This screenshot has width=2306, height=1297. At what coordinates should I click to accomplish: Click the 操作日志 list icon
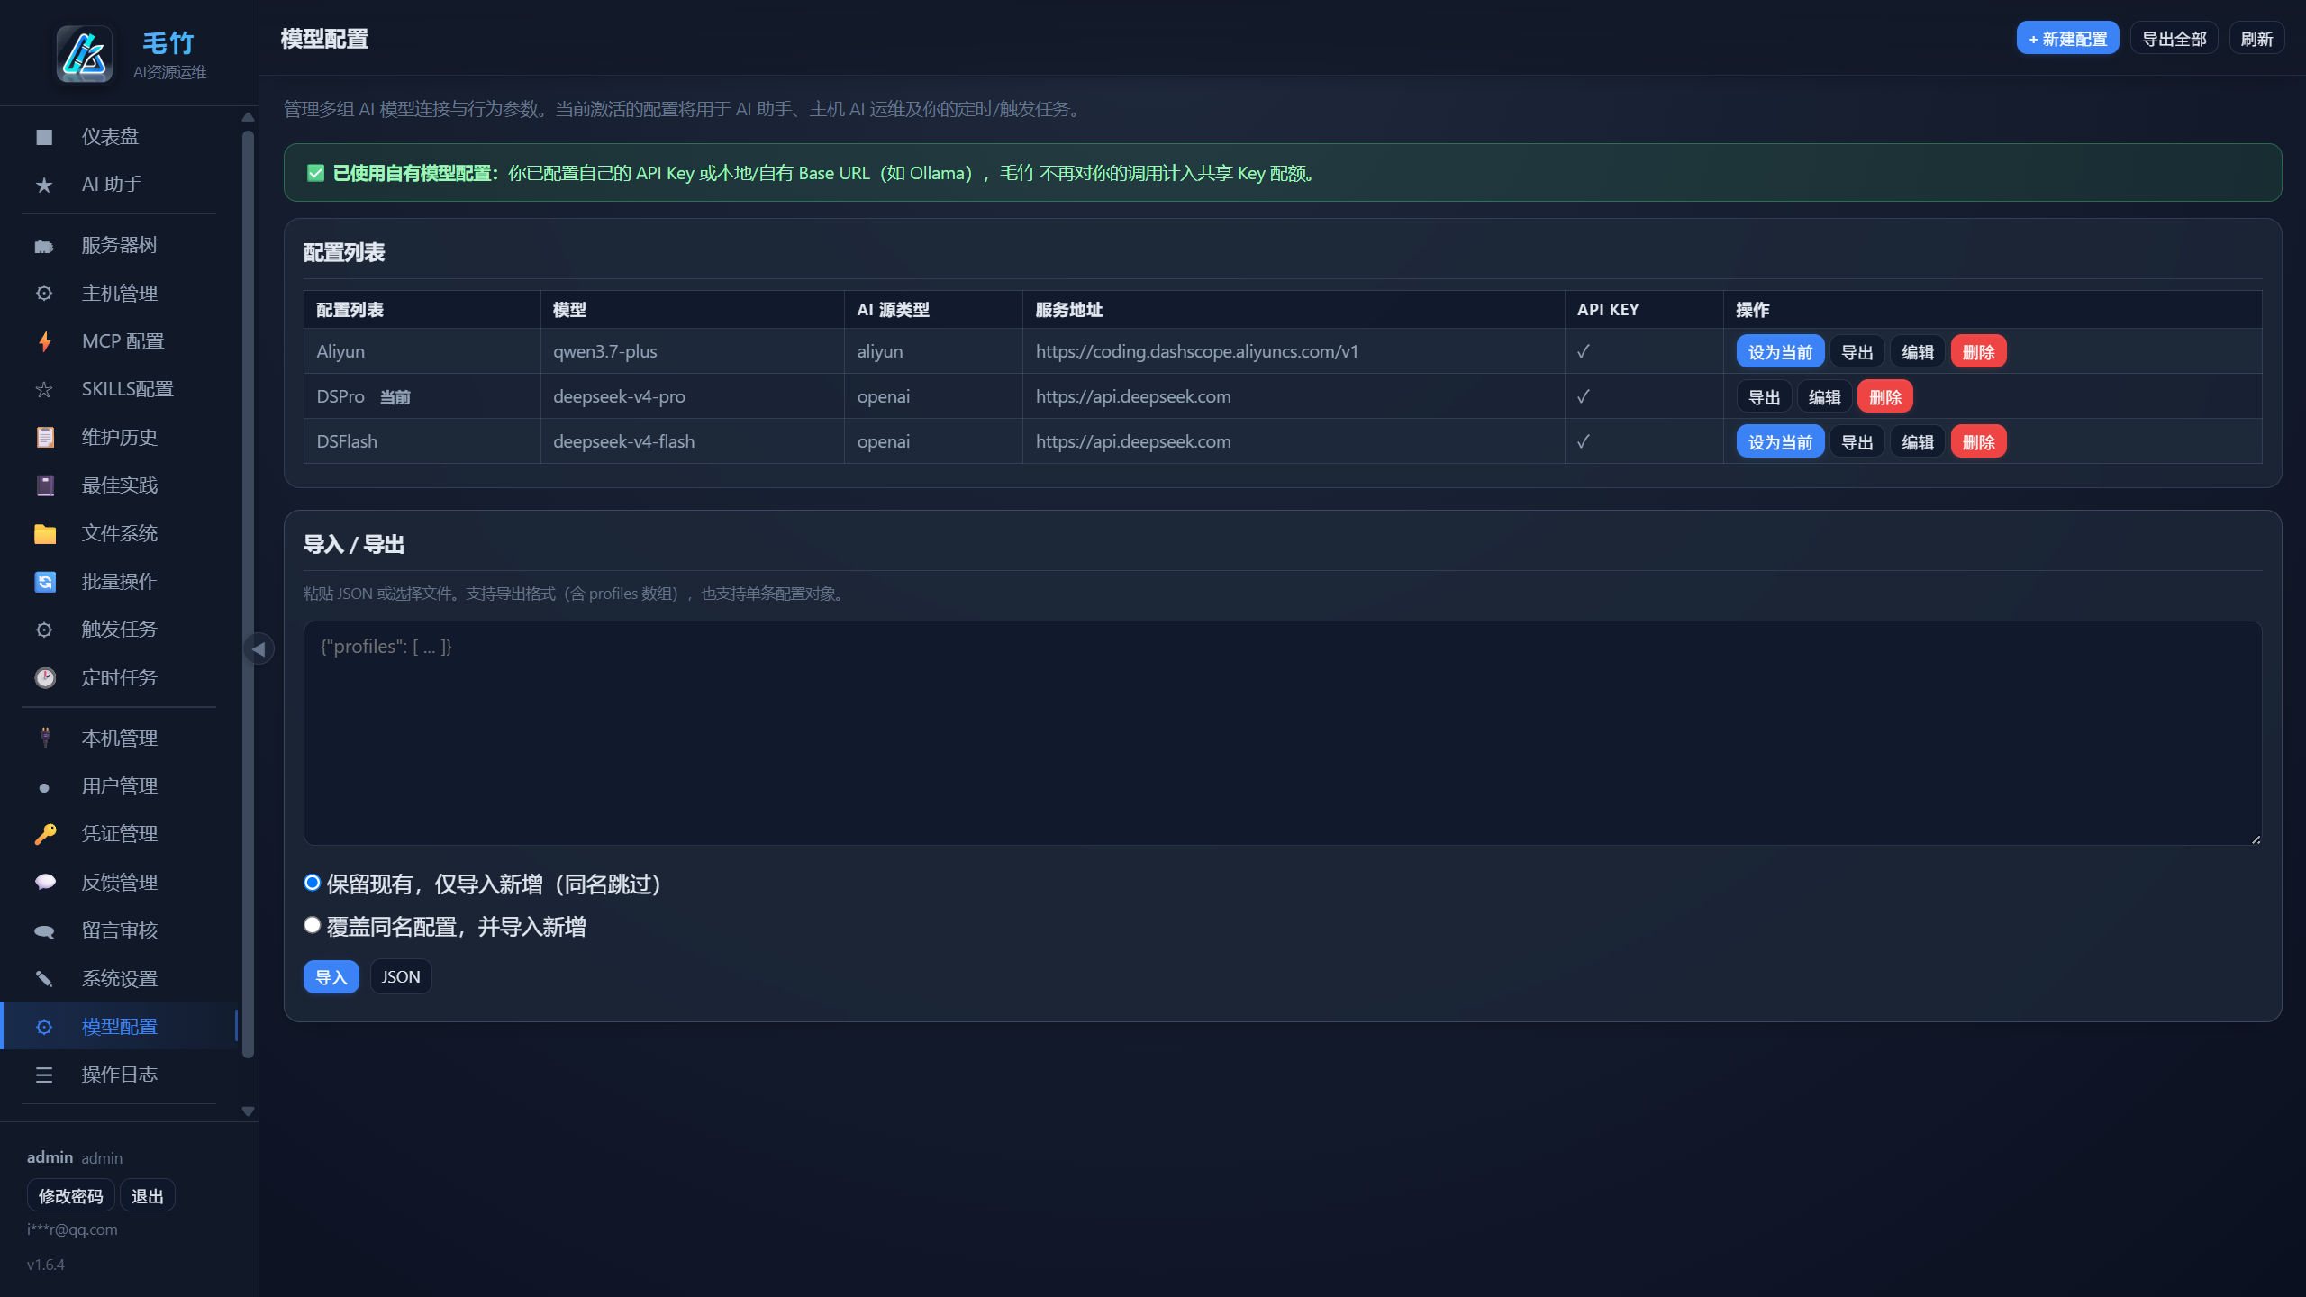click(x=44, y=1075)
